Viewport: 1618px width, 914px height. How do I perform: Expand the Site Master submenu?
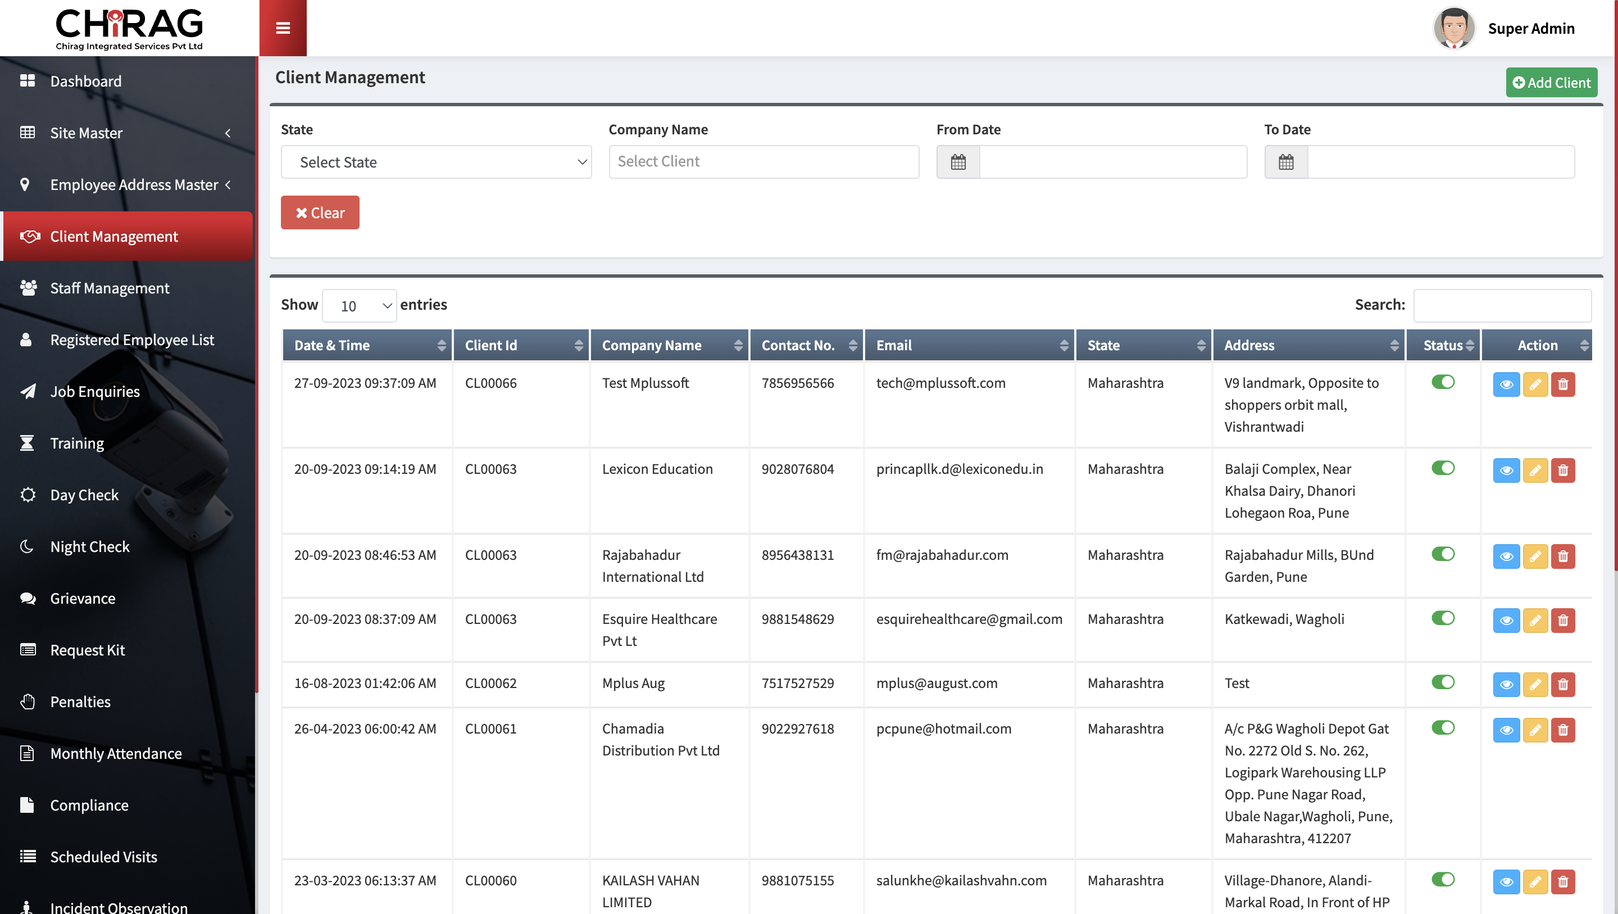tap(128, 133)
